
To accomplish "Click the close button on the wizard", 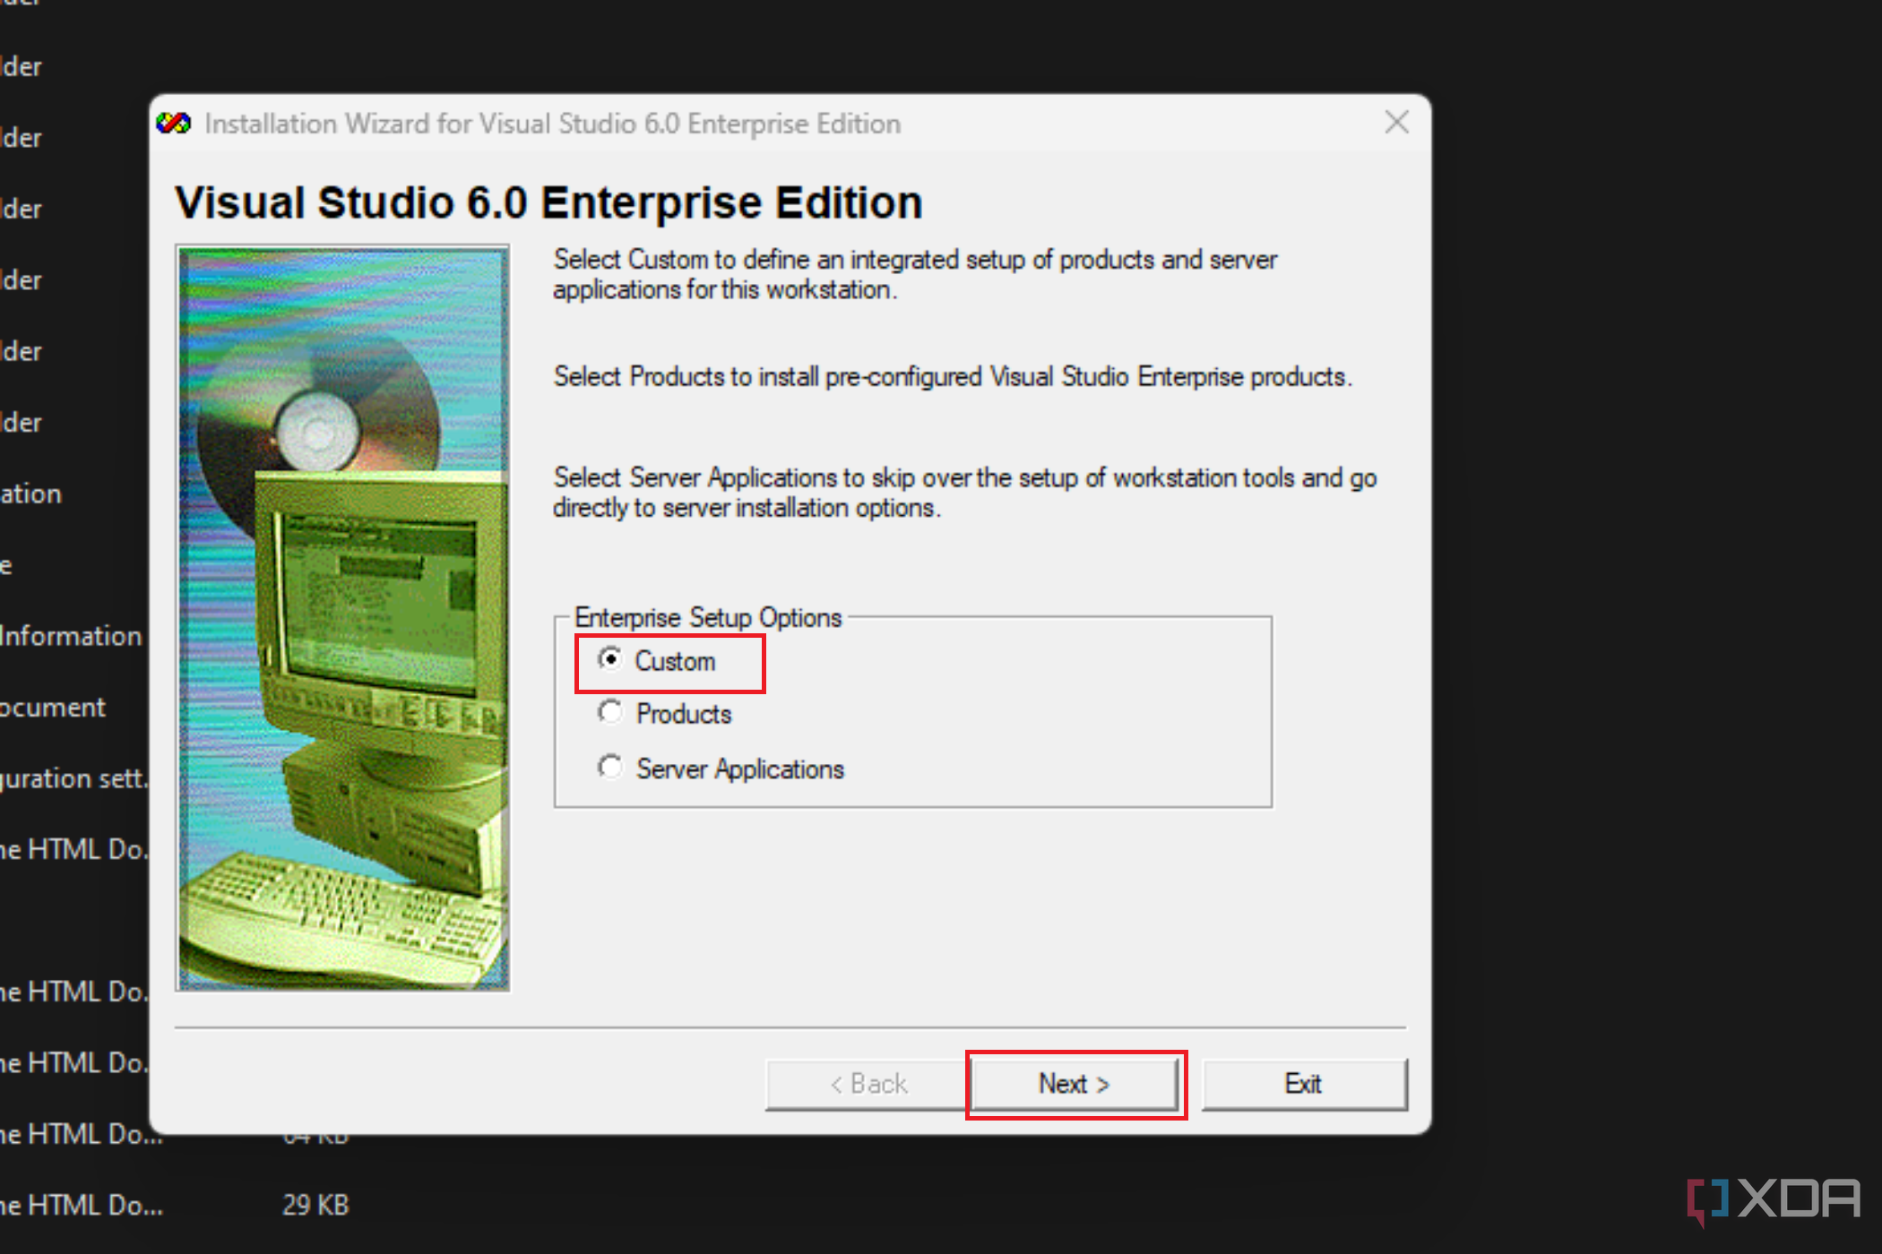I will [1396, 122].
